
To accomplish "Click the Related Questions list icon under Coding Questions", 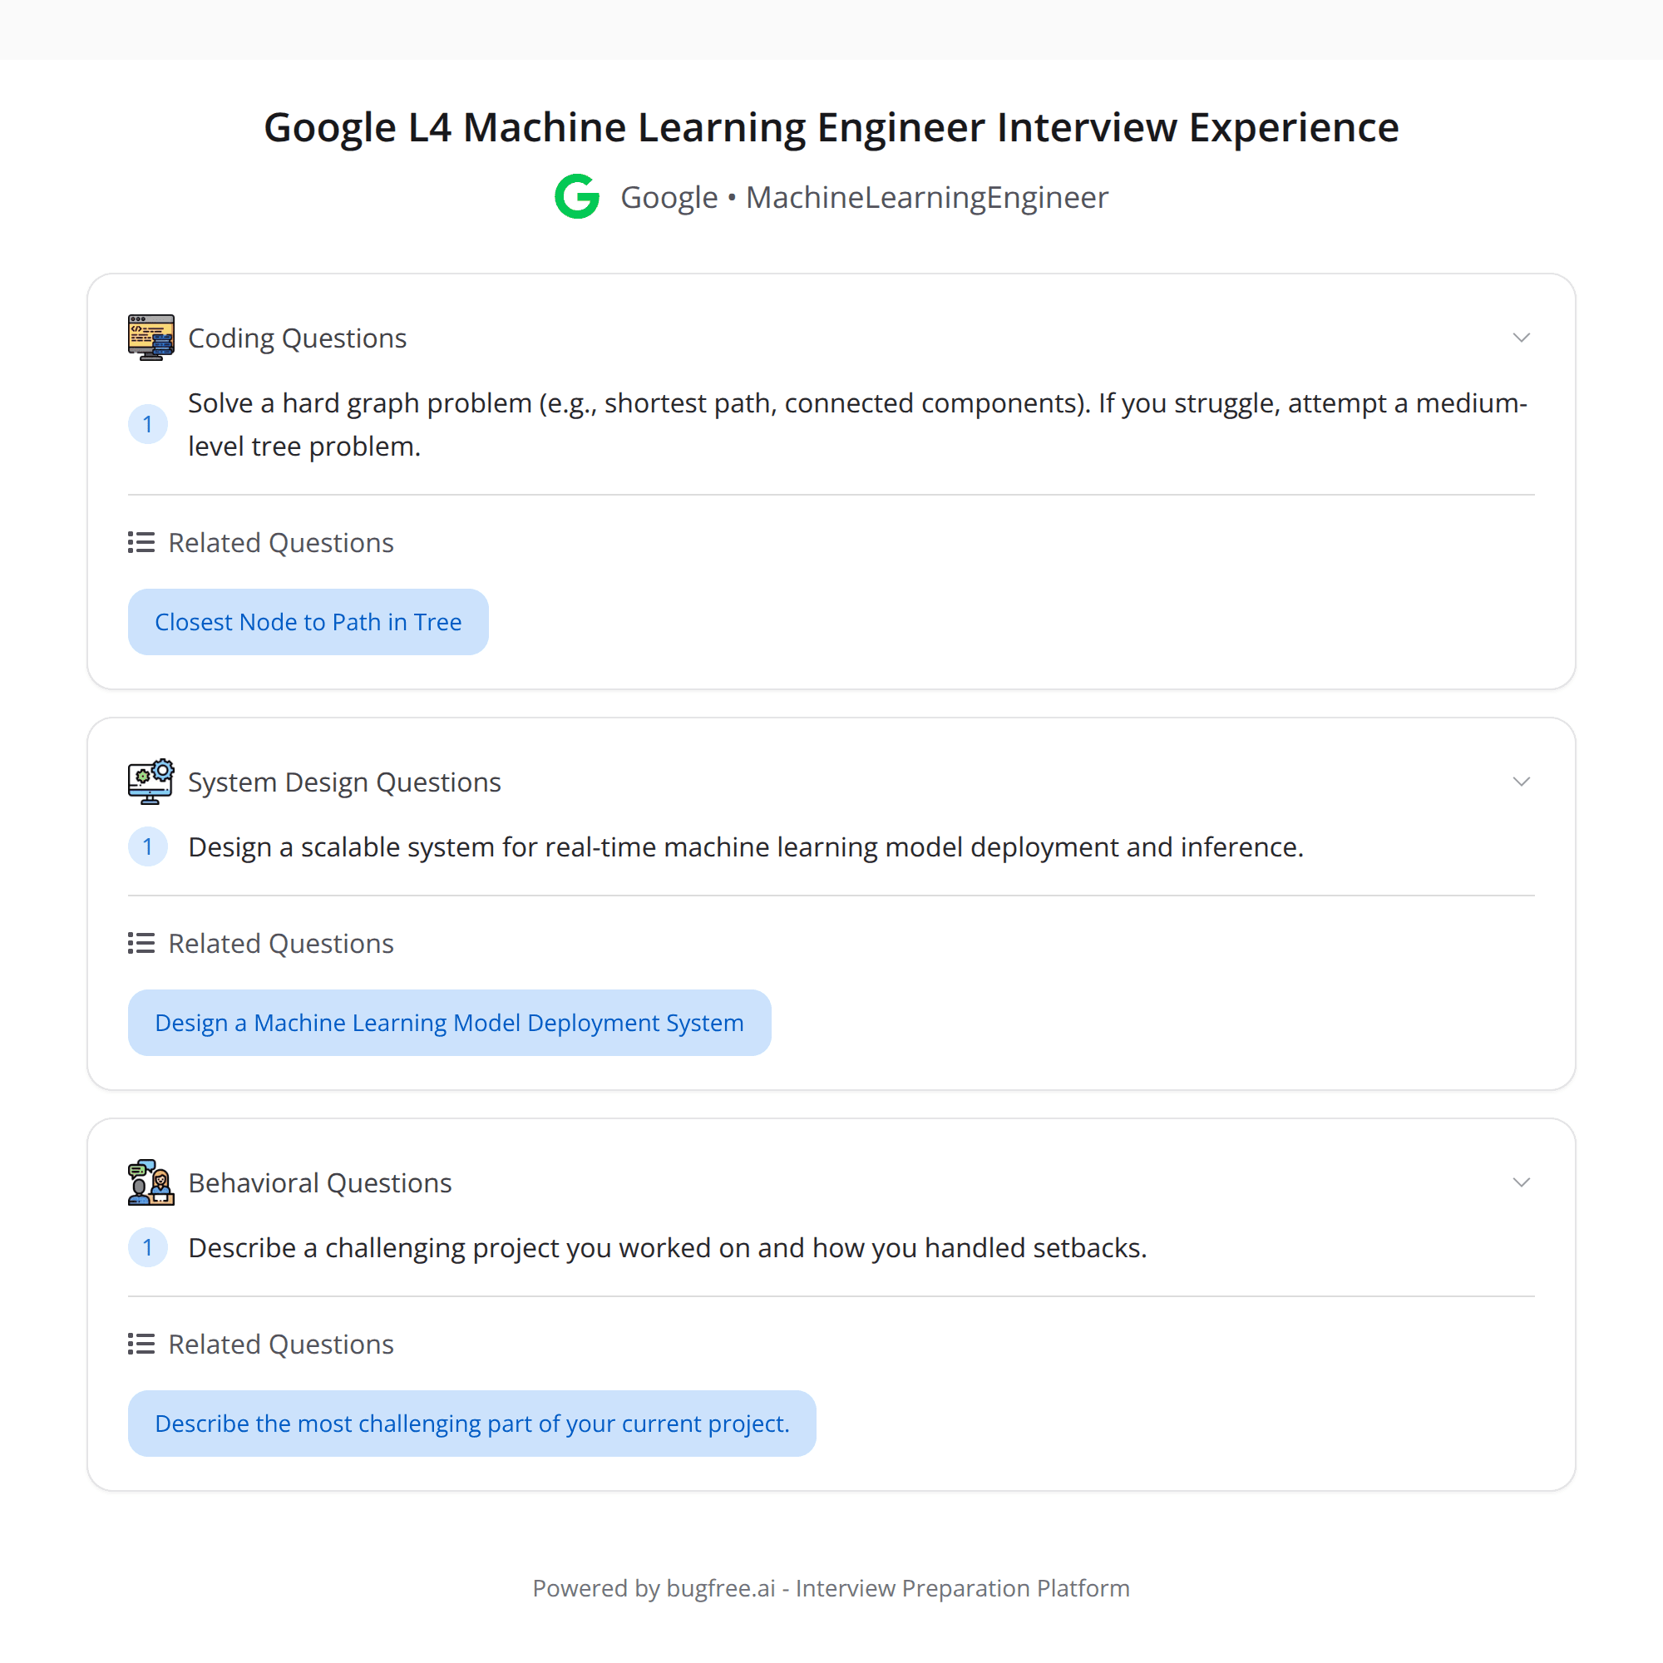I will tap(140, 541).
